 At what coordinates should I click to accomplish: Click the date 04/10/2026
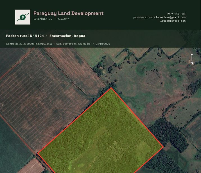[103, 44]
